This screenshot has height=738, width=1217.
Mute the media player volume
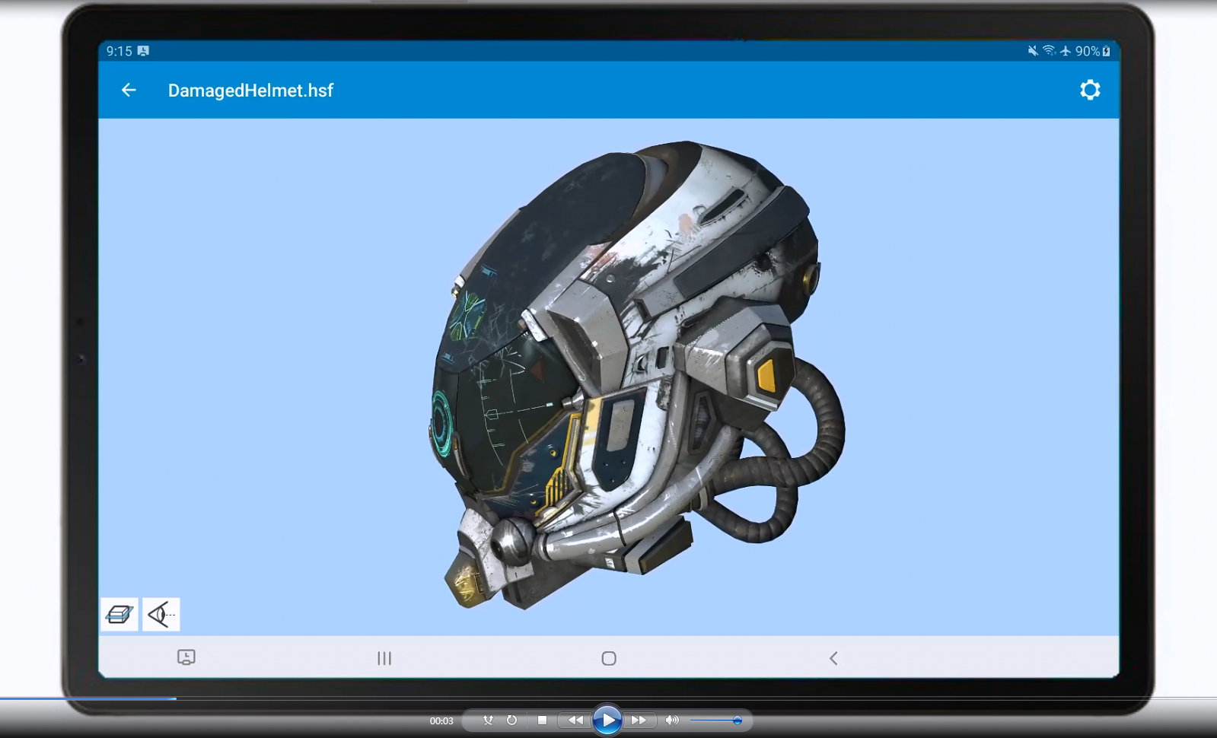pyautogui.click(x=671, y=720)
